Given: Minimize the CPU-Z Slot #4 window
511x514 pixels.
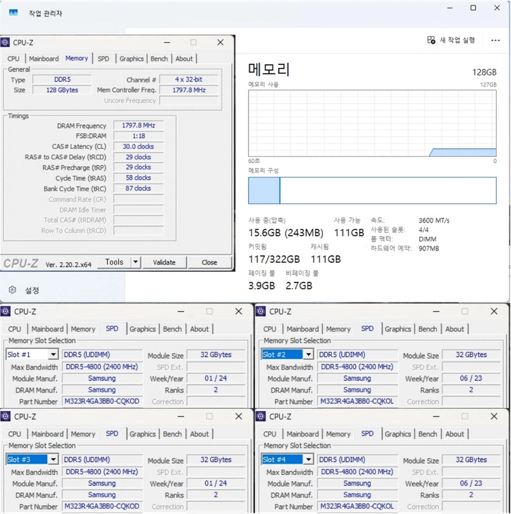Looking at the screenshot, I should point(436,416).
